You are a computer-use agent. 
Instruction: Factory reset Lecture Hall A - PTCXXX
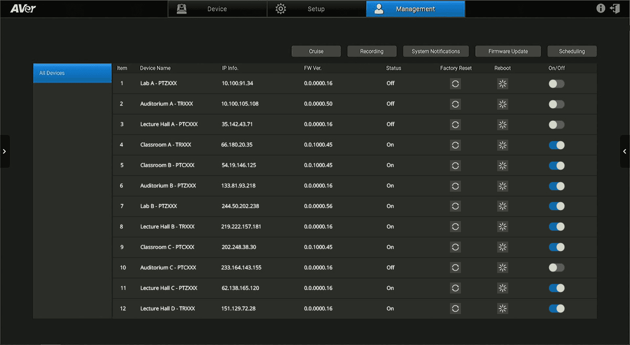coord(456,124)
